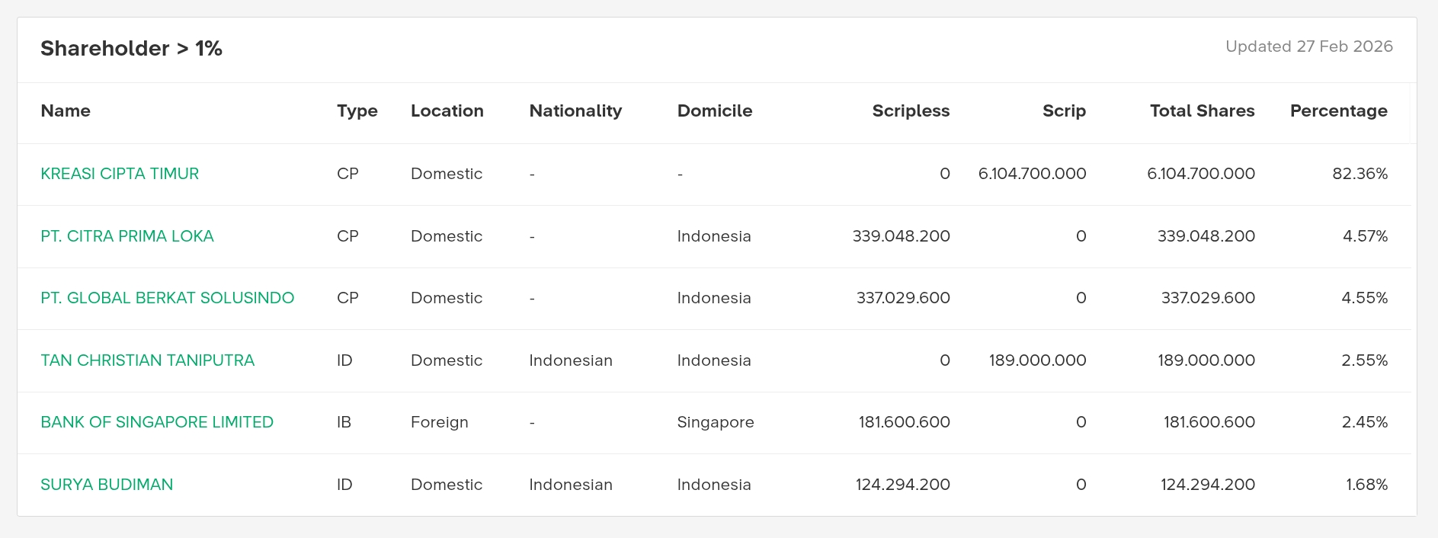Image resolution: width=1438 pixels, height=538 pixels.
Task: Select the 1.68% percentage value
Action: pos(1367,485)
